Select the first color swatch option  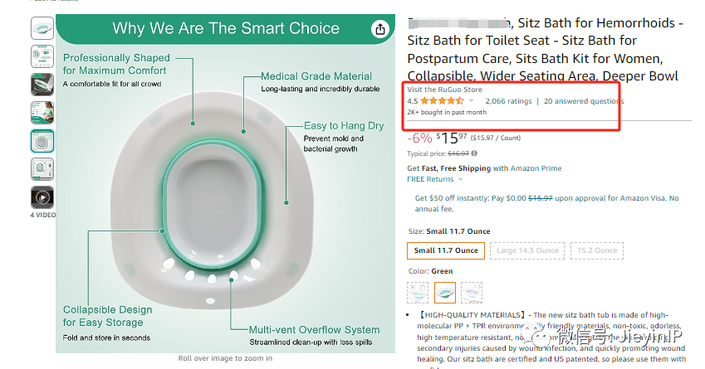[419, 293]
